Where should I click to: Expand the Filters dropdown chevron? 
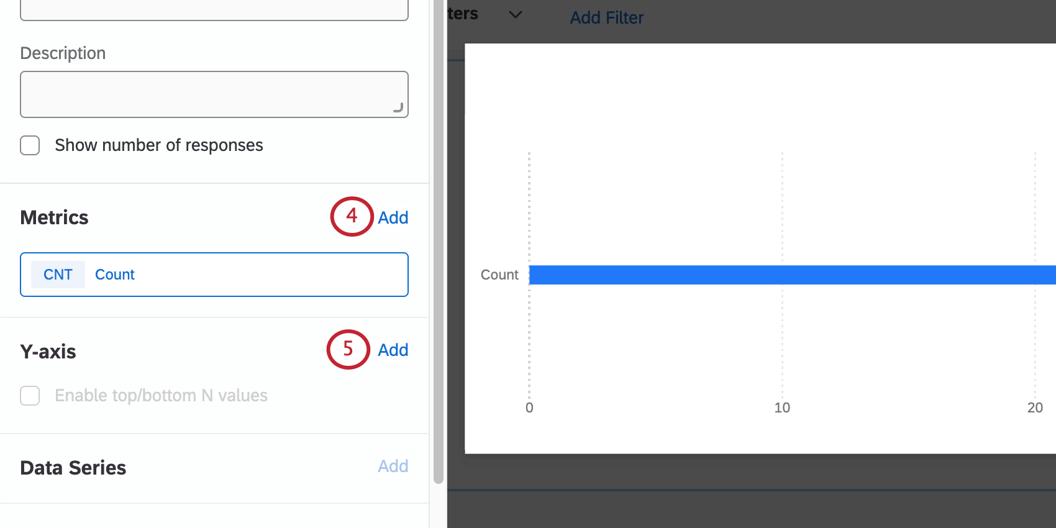tap(516, 15)
